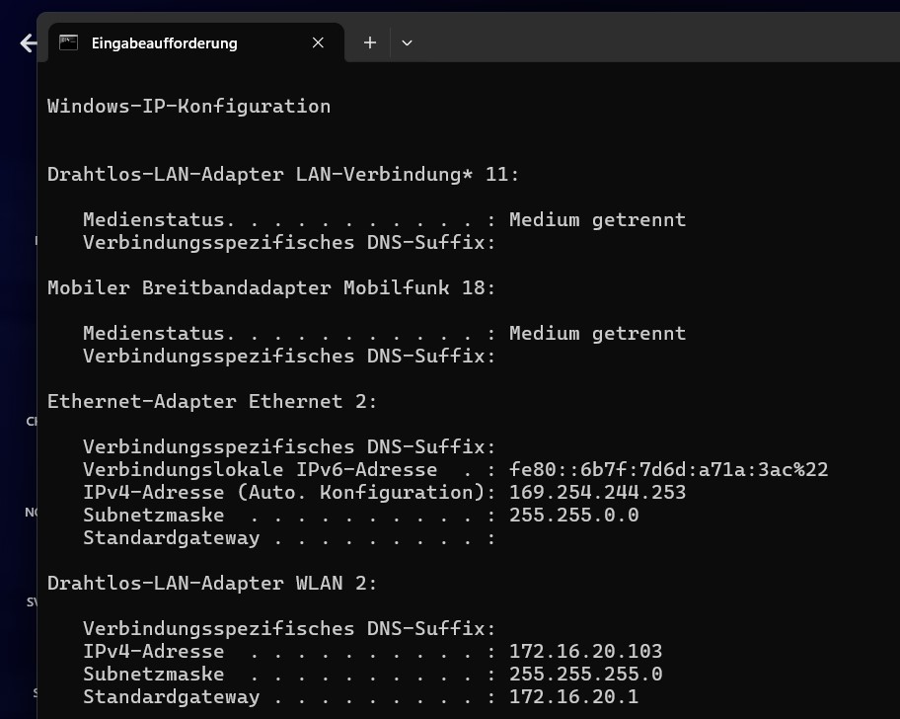Screen dimensions: 900x719
Task: Click the first Medium getrennt status text
Action: point(597,219)
